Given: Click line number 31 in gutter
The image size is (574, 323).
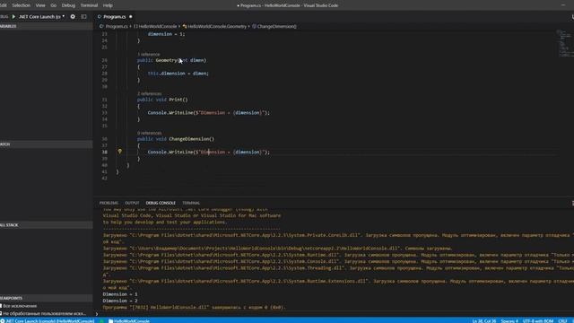Looking at the screenshot, I should 105,100.
